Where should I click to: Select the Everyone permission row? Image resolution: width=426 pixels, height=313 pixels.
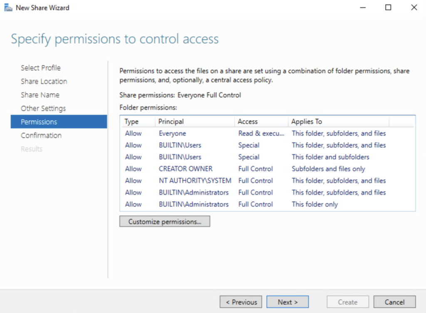click(x=173, y=133)
